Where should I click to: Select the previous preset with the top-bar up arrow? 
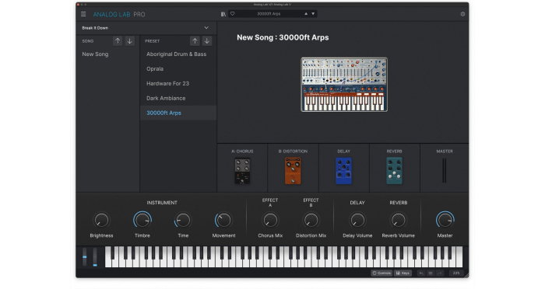click(x=306, y=14)
